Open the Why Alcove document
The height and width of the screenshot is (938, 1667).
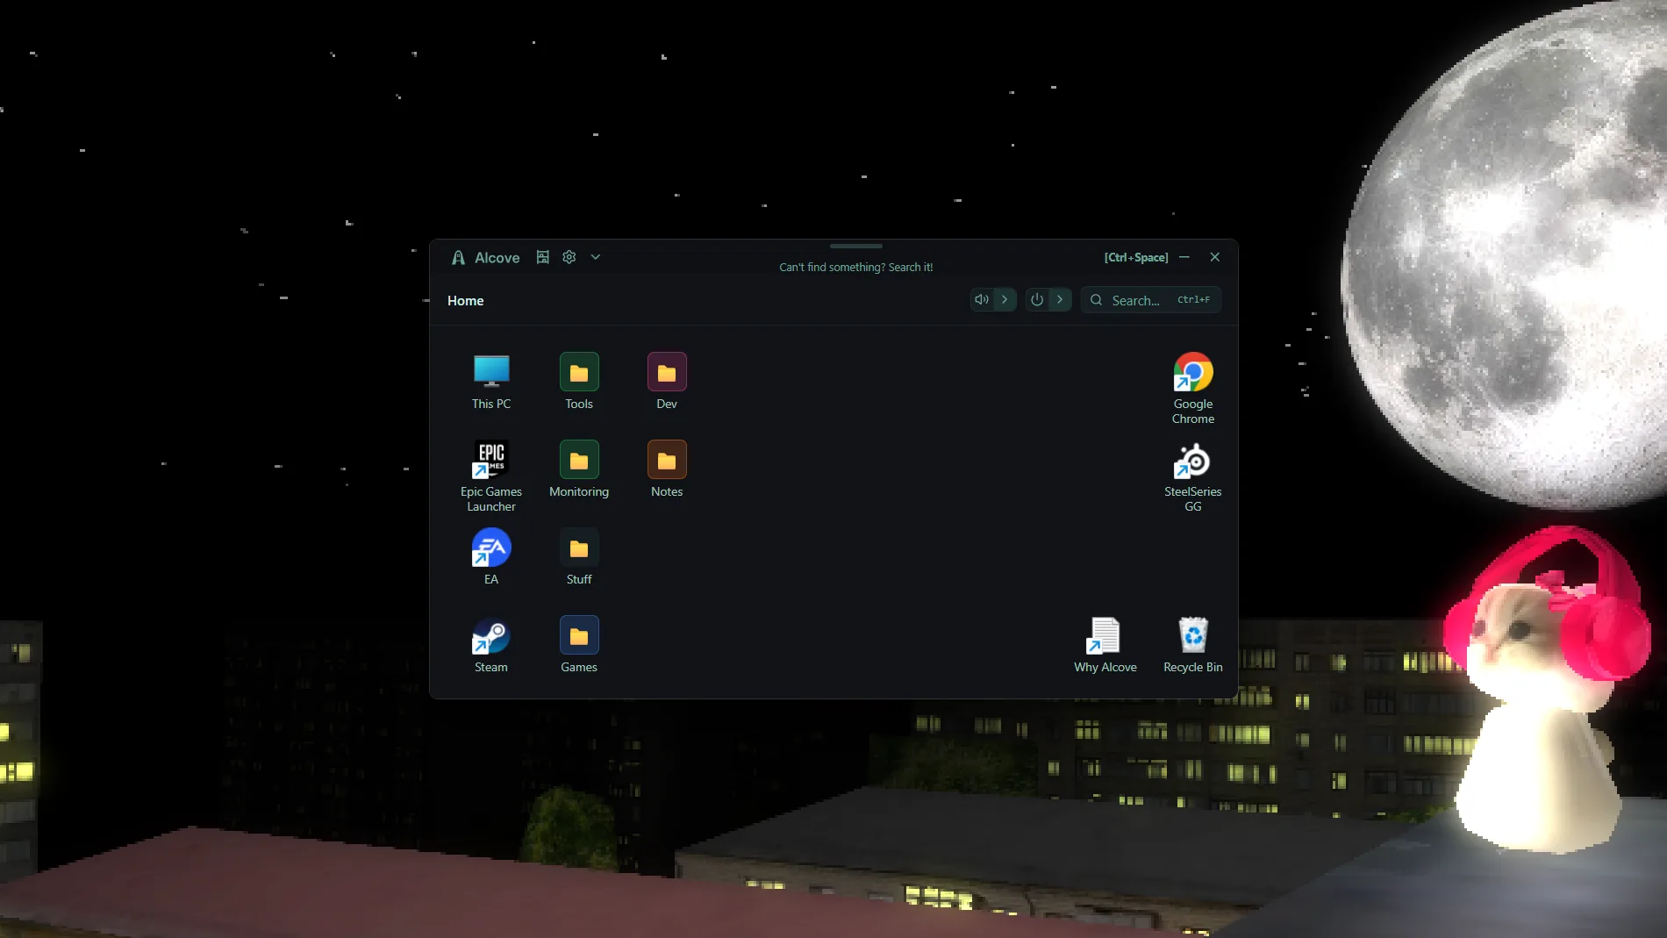pos(1105,644)
